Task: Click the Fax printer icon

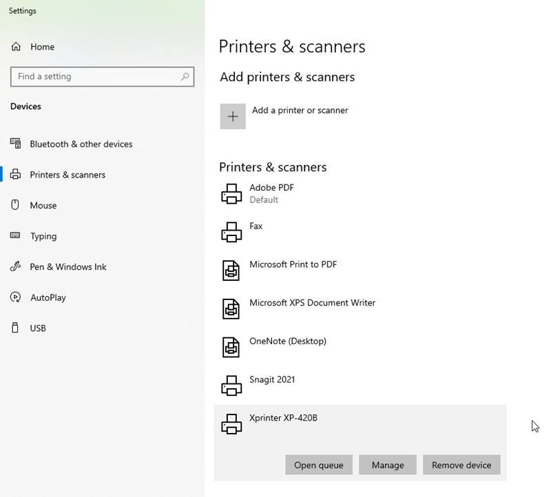Action: click(x=231, y=232)
